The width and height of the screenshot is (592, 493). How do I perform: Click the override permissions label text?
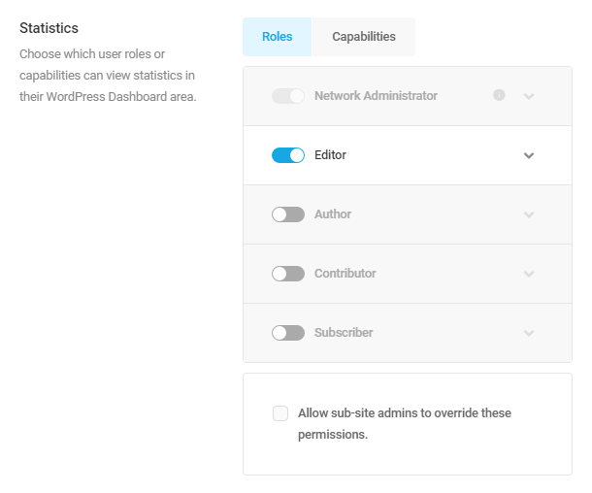point(405,423)
